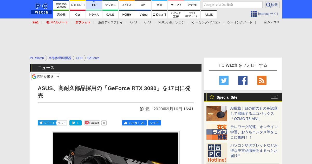This screenshot has height=164, width=312.
Task: Click the ツイート Twitter share button
Action: (x=47, y=123)
